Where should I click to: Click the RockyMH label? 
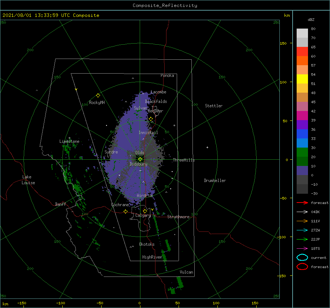coord(97,103)
